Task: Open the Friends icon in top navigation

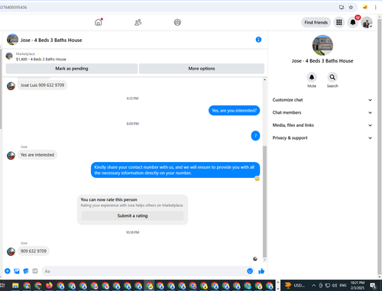Action: tap(138, 22)
